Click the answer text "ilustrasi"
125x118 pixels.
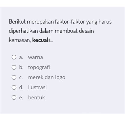click(37, 87)
